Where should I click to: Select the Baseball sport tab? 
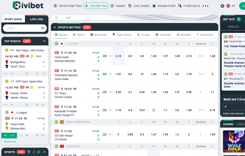tap(183, 35)
